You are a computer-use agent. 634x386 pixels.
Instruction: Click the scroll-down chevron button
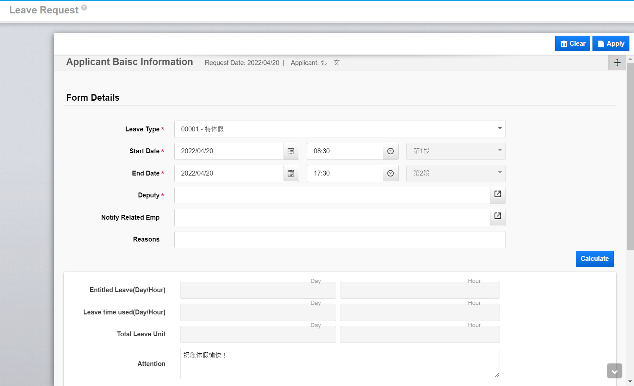(614, 371)
